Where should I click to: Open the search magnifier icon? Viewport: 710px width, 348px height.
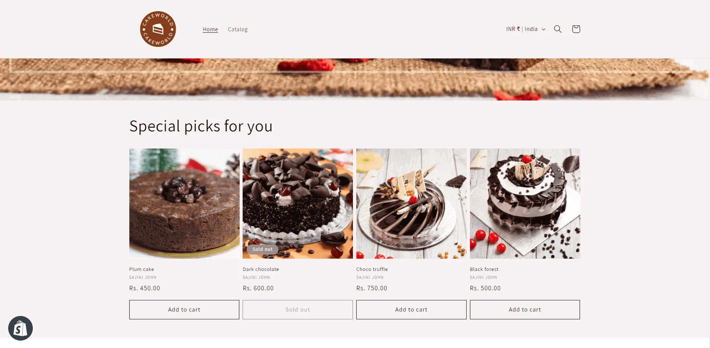(558, 29)
